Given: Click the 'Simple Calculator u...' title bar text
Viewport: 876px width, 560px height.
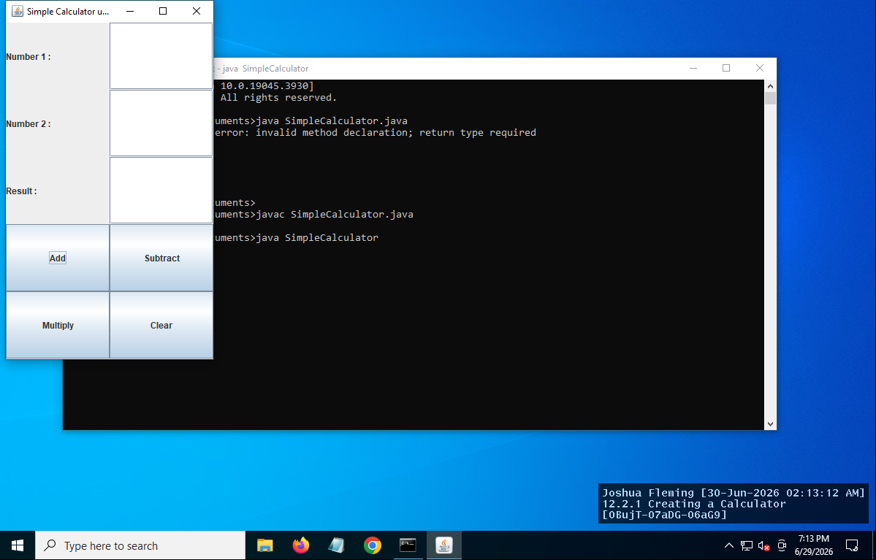Looking at the screenshot, I should coord(68,11).
